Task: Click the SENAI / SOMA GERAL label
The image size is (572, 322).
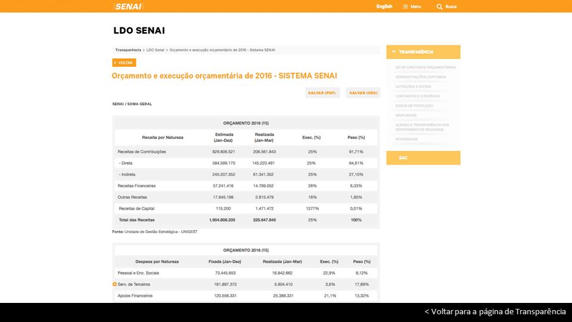Action: 132,104
